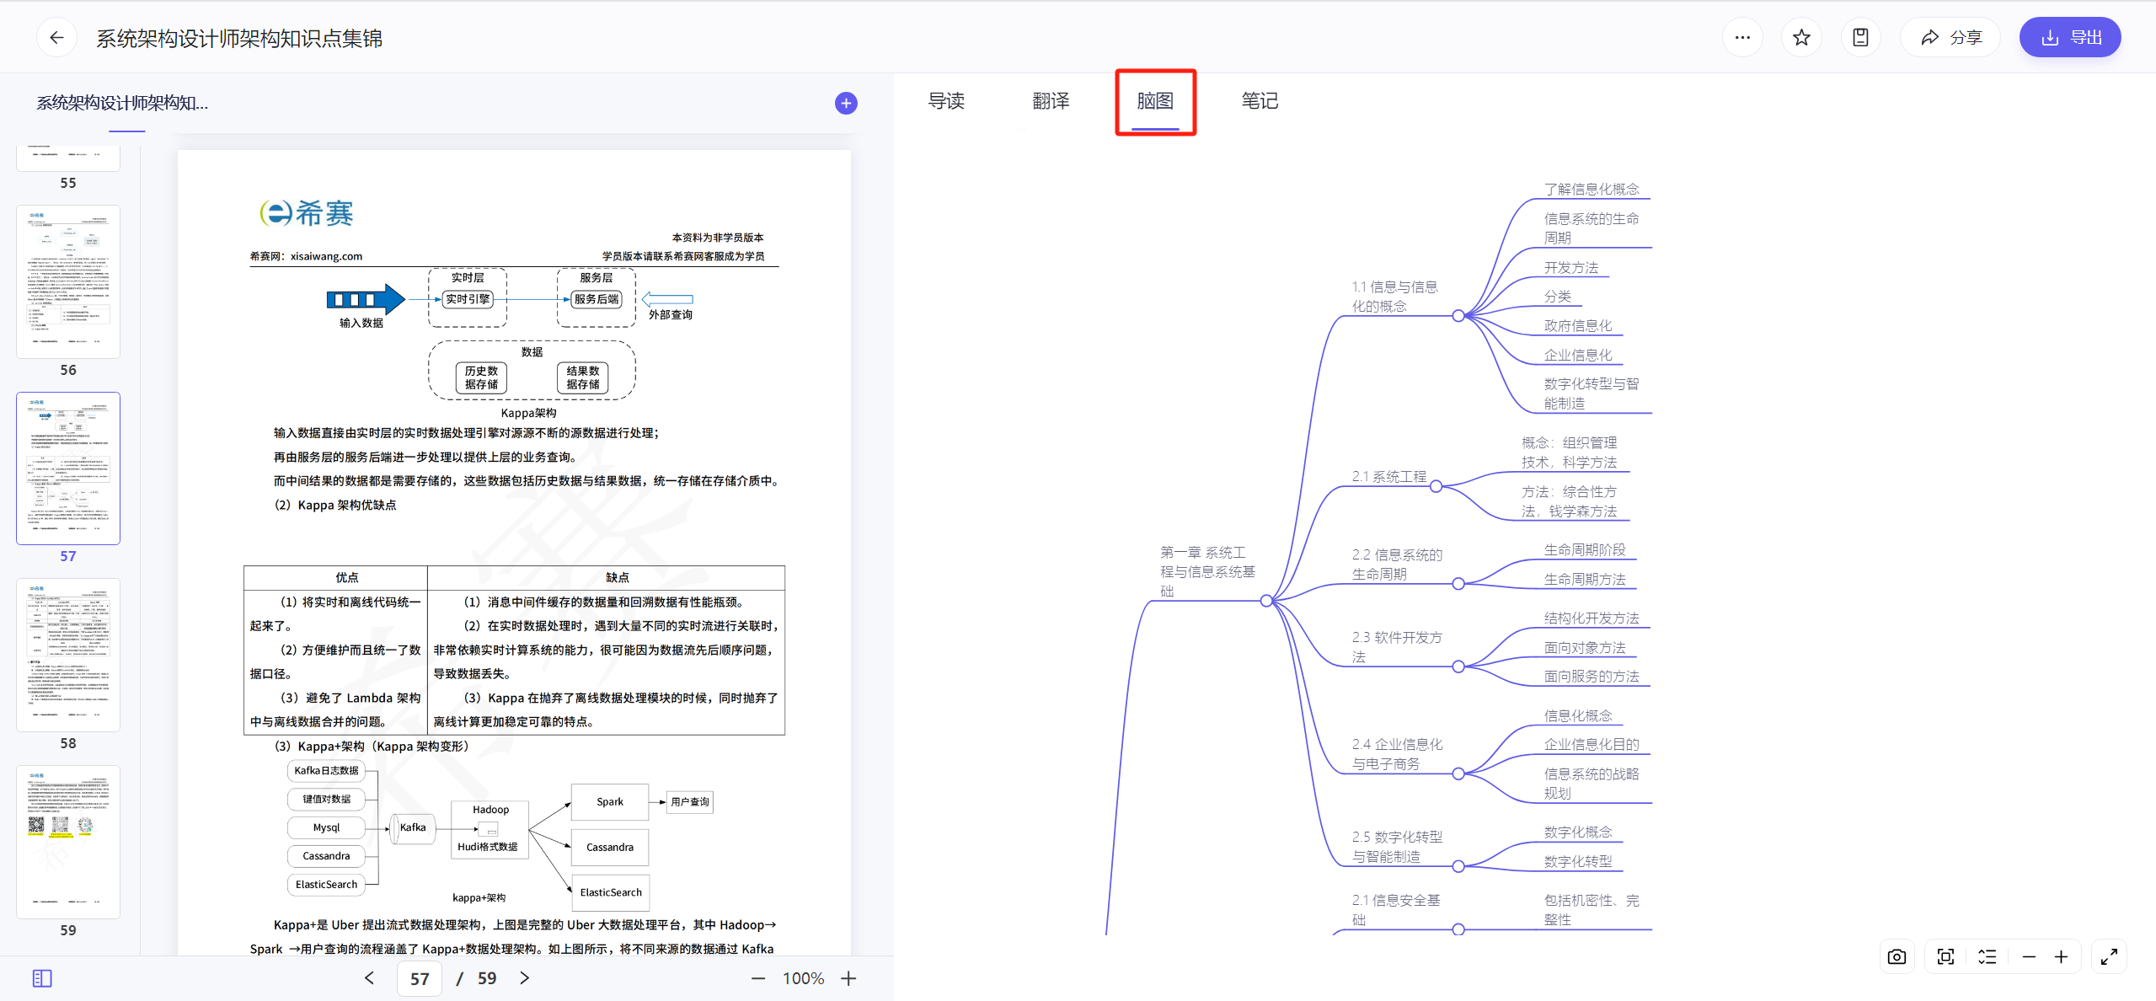Image resolution: width=2156 pixels, height=1001 pixels.
Task: Select the 数字化概念 mind map leaf
Action: coord(1577,832)
